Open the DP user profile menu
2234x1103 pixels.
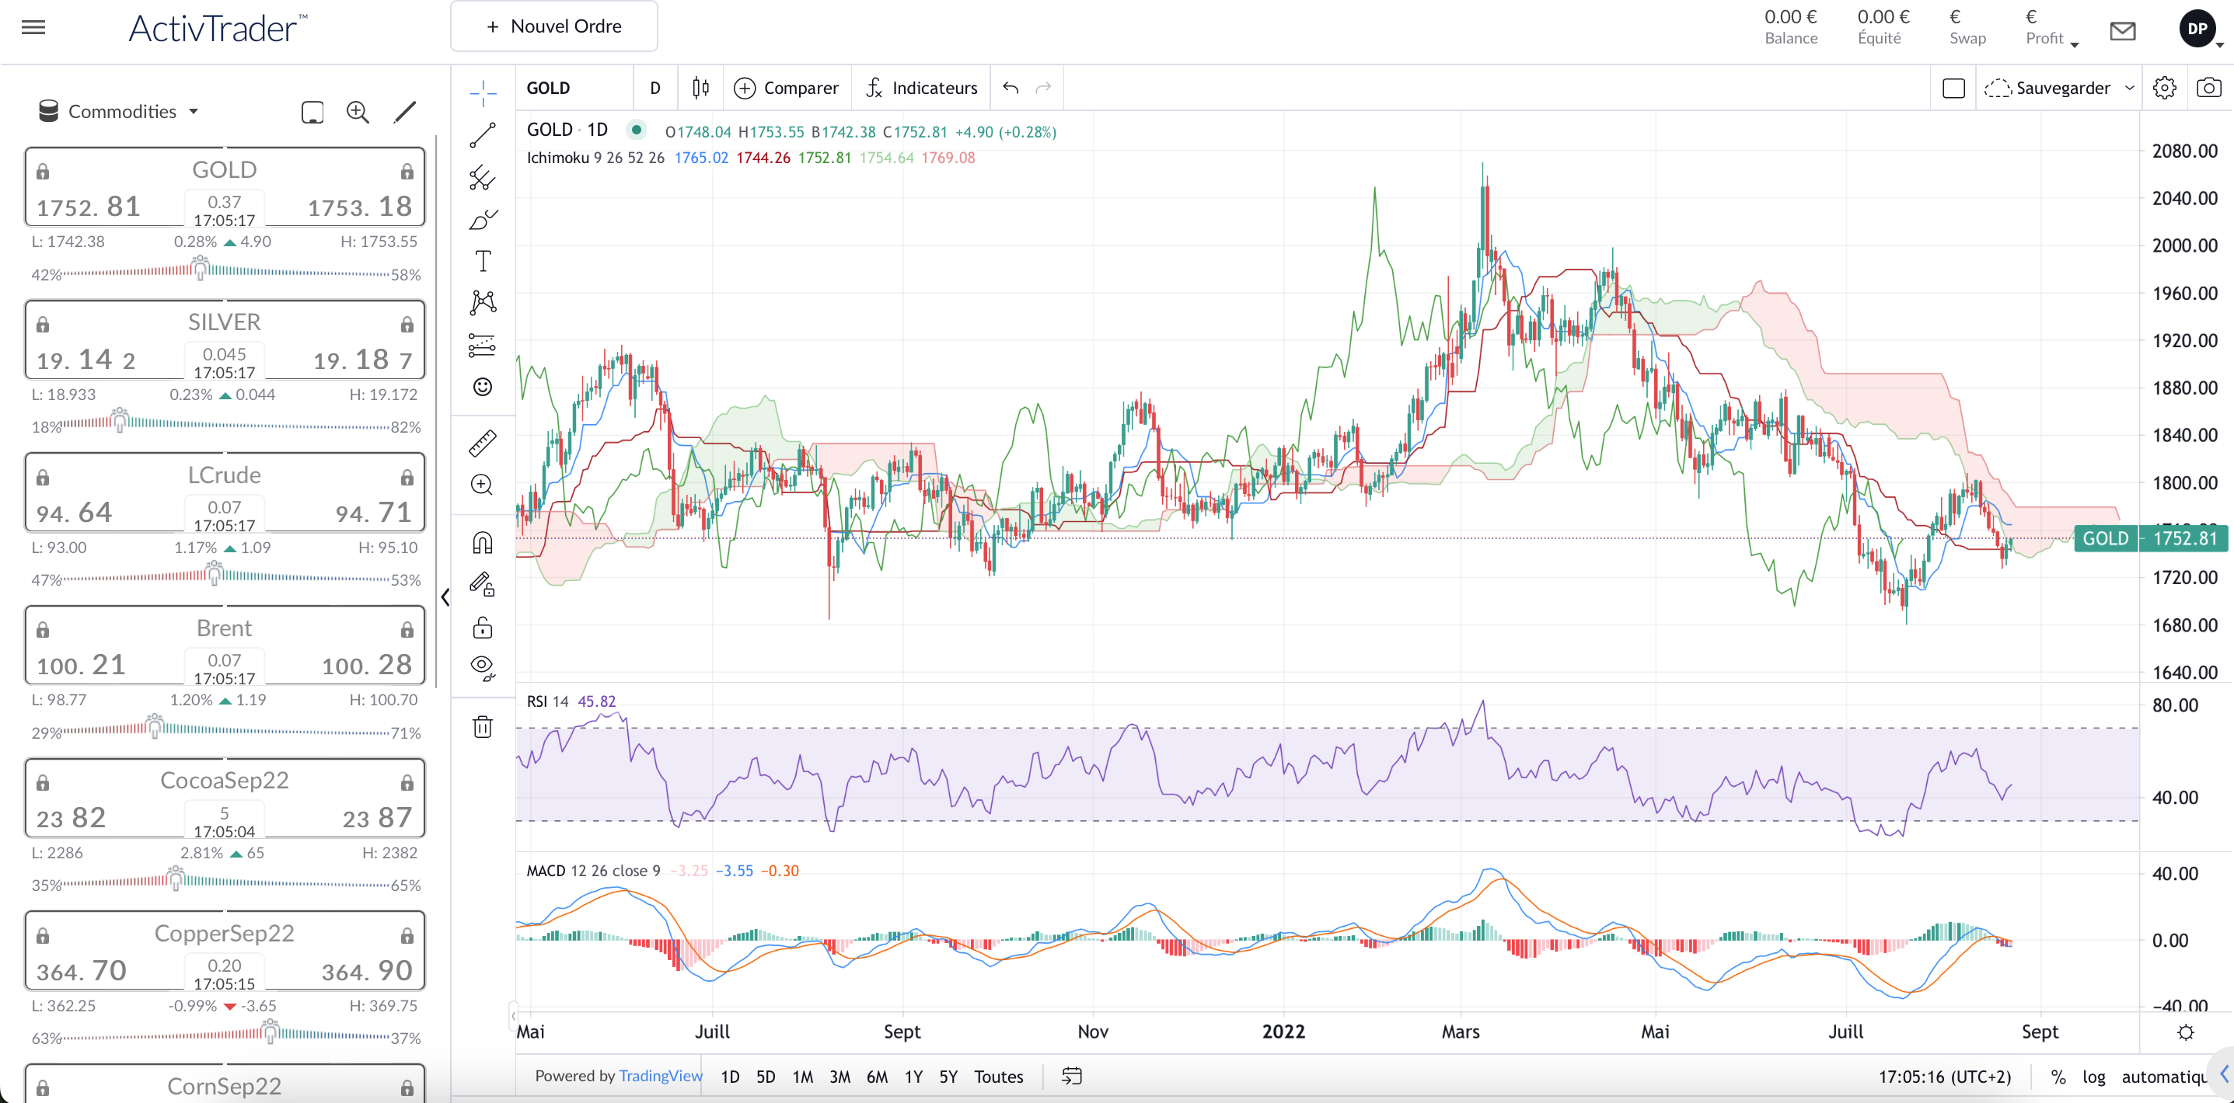2197,28
